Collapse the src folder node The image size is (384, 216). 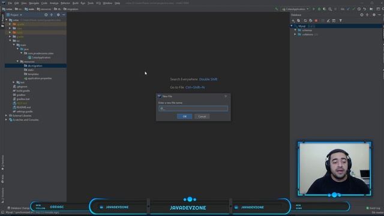pyautogui.click(x=10, y=41)
